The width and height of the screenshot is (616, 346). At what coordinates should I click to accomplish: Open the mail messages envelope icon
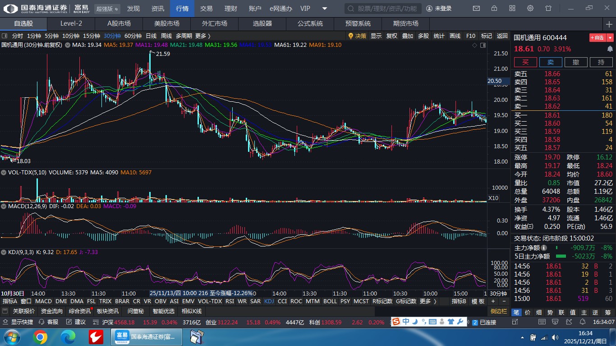pyautogui.click(x=476, y=9)
